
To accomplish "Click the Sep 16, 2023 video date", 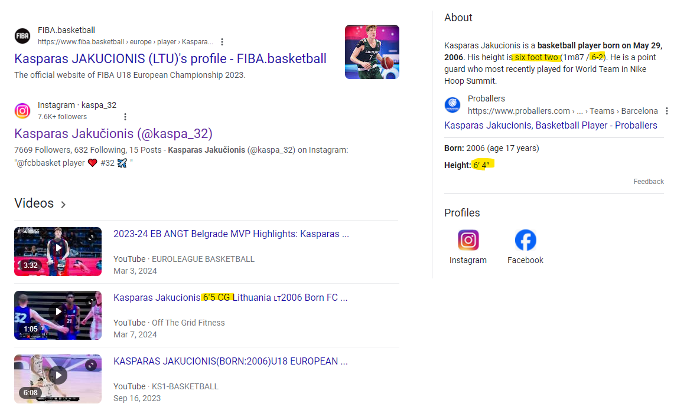I will pyautogui.click(x=137, y=399).
